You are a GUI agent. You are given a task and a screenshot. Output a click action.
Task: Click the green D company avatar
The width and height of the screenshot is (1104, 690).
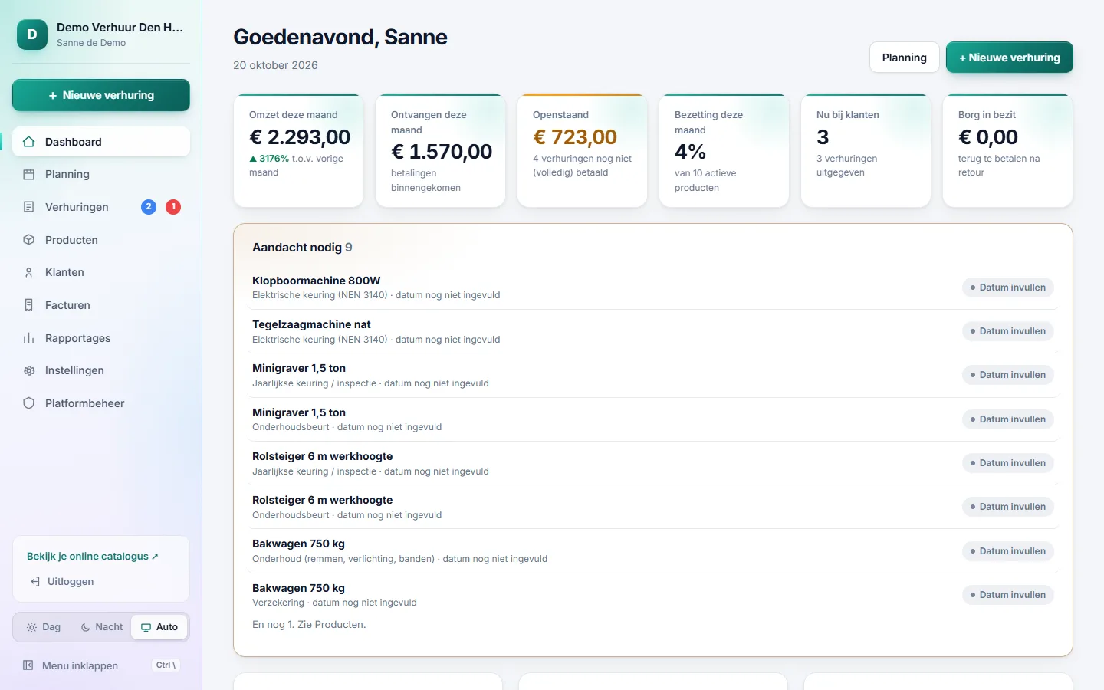(32, 34)
